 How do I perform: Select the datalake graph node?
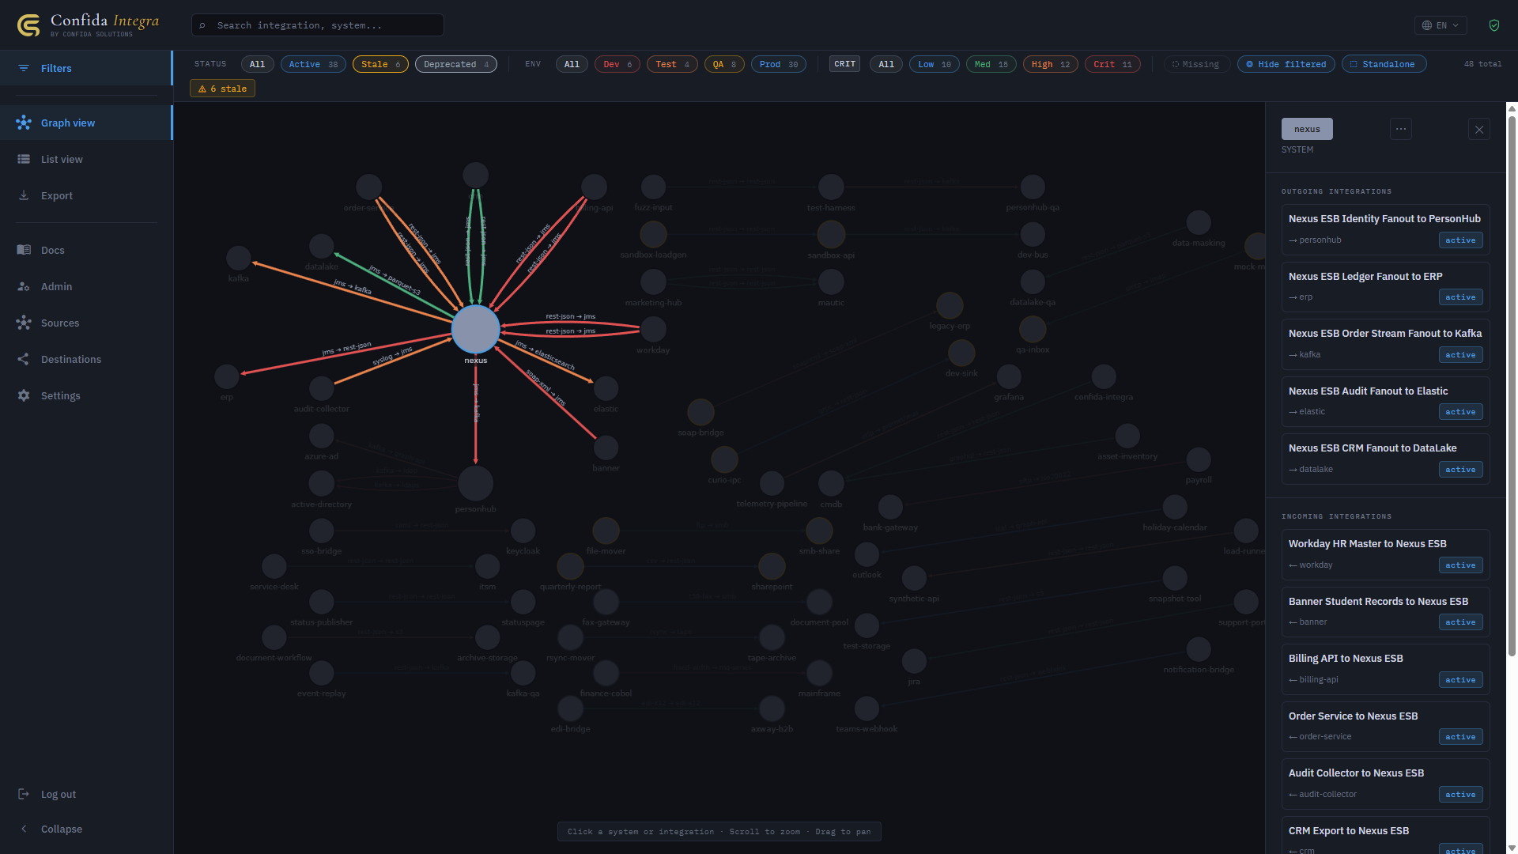321,246
